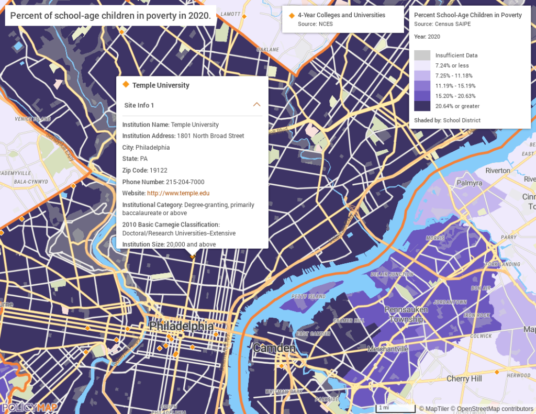The height and width of the screenshot is (414, 536).
Task: Select the college marker beside the Lamott label
Action: pos(244,16)
